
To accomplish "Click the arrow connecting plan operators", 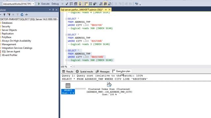I will click(80, 89).
